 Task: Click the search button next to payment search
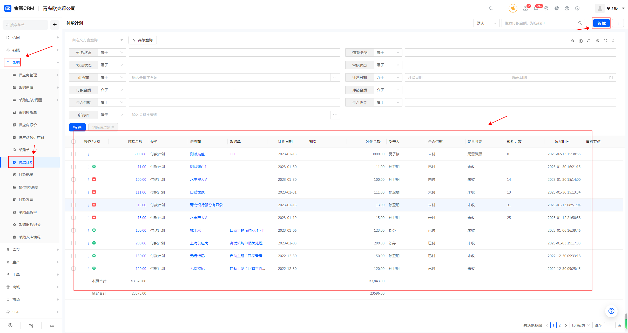pyautogui.click(x=580, y=23)
